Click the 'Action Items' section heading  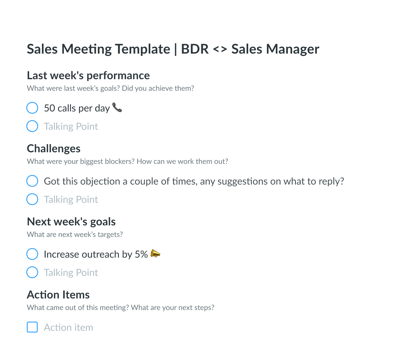tap(58, 295)
